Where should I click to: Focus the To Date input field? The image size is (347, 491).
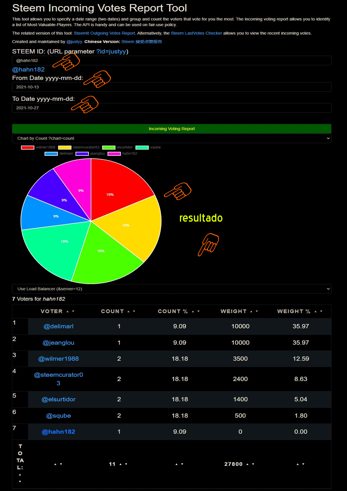(x=172, y=108)
